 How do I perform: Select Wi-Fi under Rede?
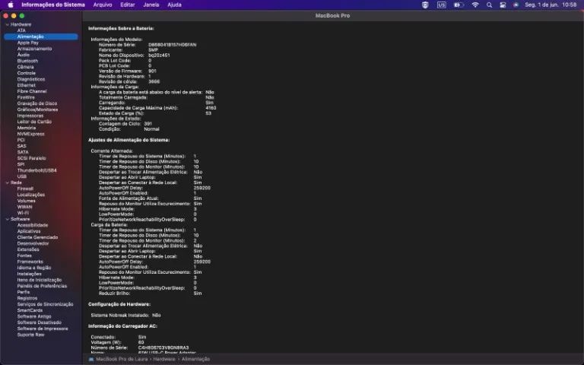[23, 213]
